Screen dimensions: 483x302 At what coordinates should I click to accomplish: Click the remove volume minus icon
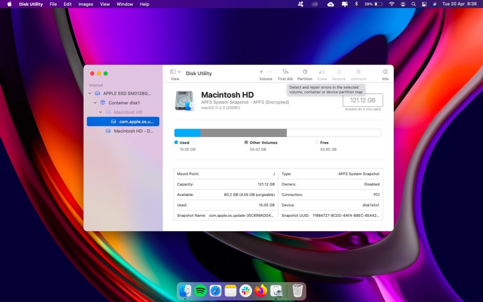pos(269,72)
